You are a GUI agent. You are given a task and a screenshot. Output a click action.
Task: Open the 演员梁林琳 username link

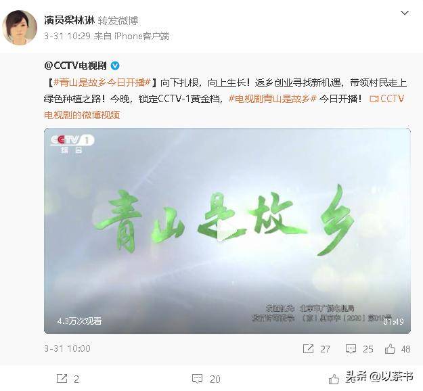point(69,20)
